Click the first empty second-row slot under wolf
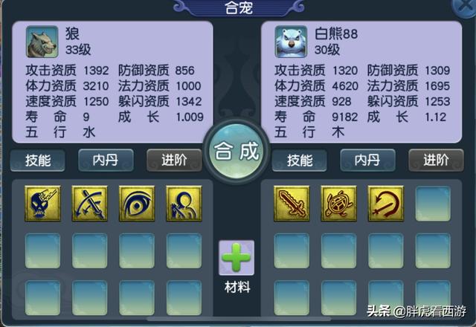 (43, 251)
